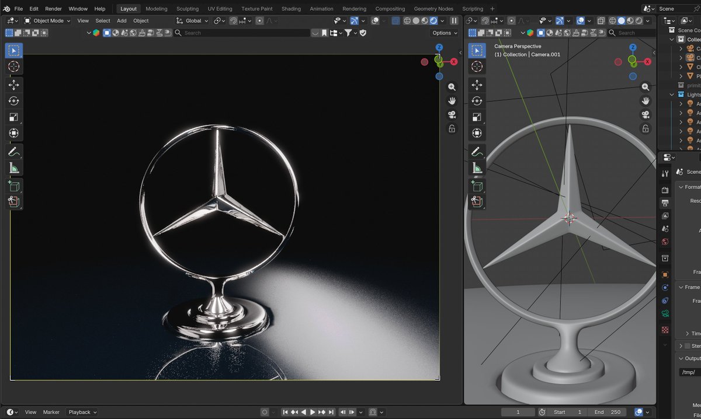The image size is (701, 419).
Task: Switch rendered viewport to material preview shading
Action: (x=425, y=20)
